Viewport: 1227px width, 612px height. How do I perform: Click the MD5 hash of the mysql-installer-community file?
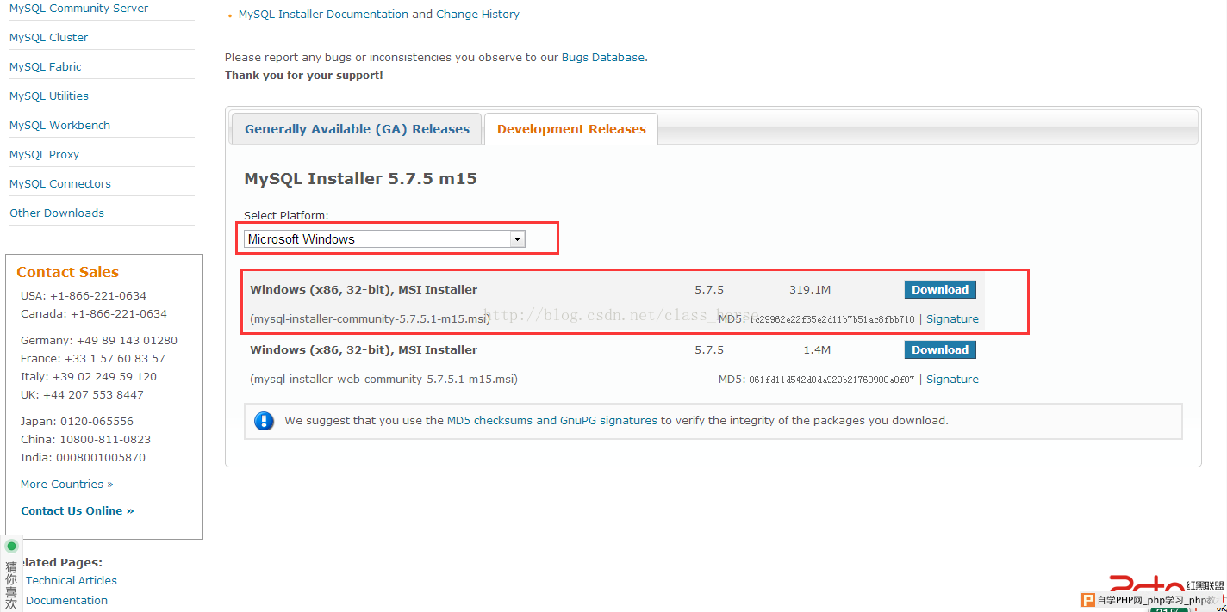point(831,319)
